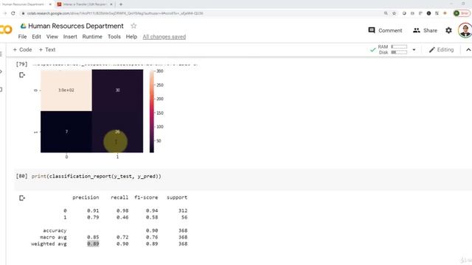
Task: Collapse the header with the chevron
Action: tap(468, 50)
